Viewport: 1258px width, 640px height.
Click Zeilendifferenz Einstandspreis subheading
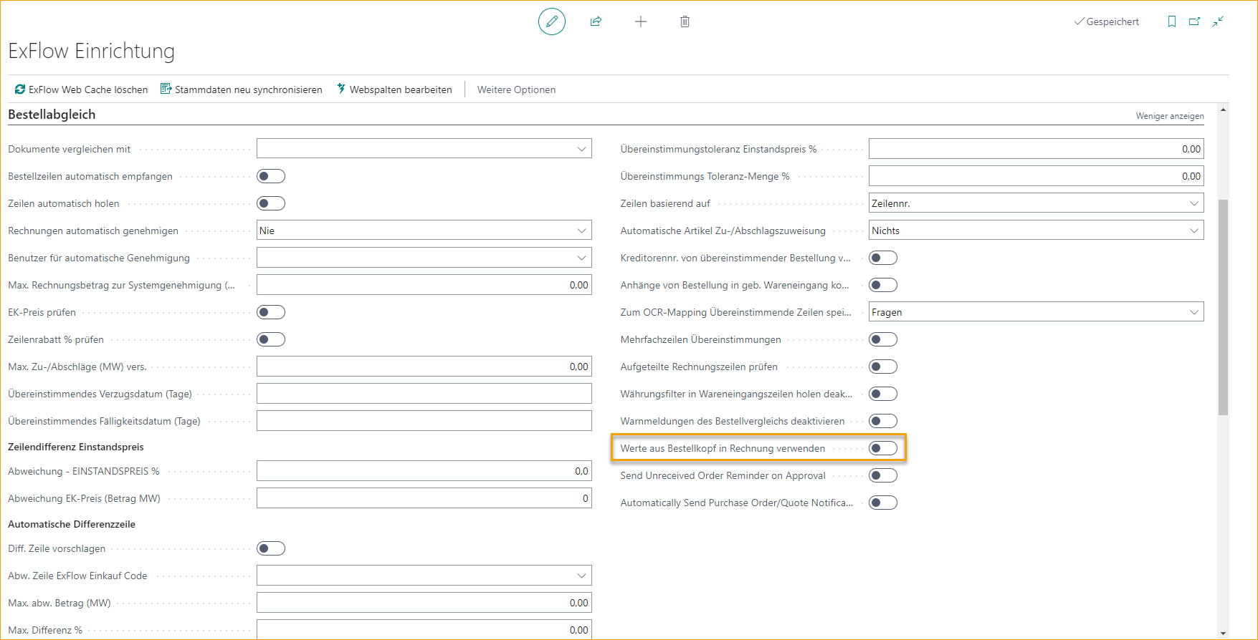coord(76,447)
